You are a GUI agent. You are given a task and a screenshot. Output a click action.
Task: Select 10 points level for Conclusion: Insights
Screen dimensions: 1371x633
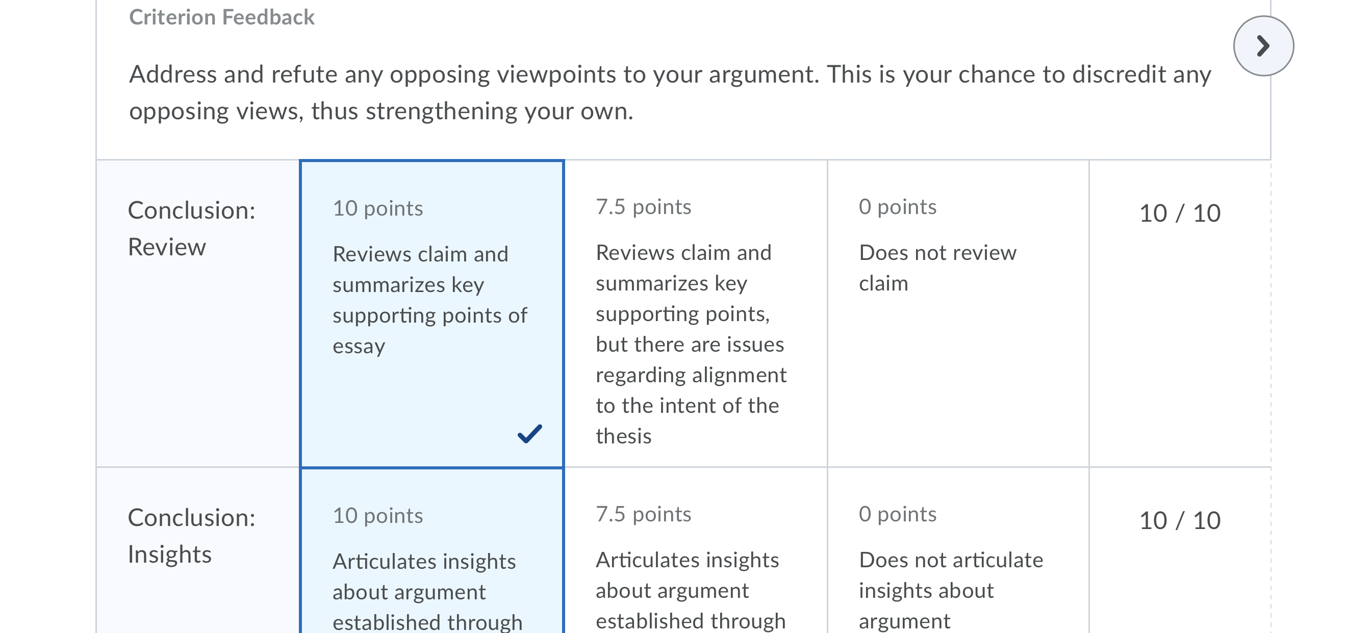431,551
